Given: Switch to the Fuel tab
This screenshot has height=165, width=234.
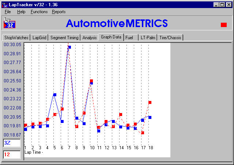Looking at the screenshot, I should [x=131, y=37].
